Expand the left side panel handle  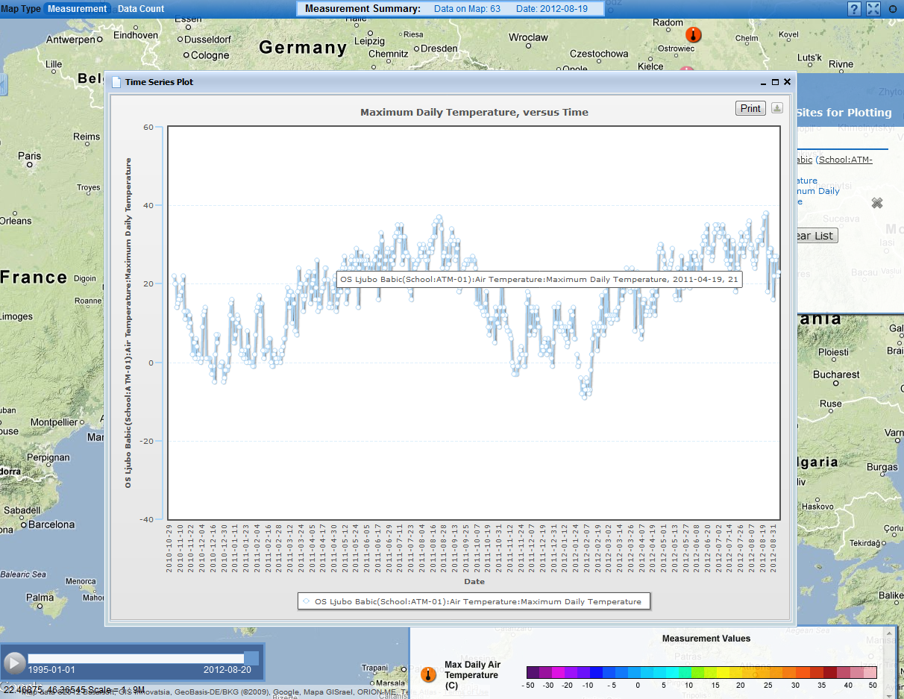[x=2, y=84]
